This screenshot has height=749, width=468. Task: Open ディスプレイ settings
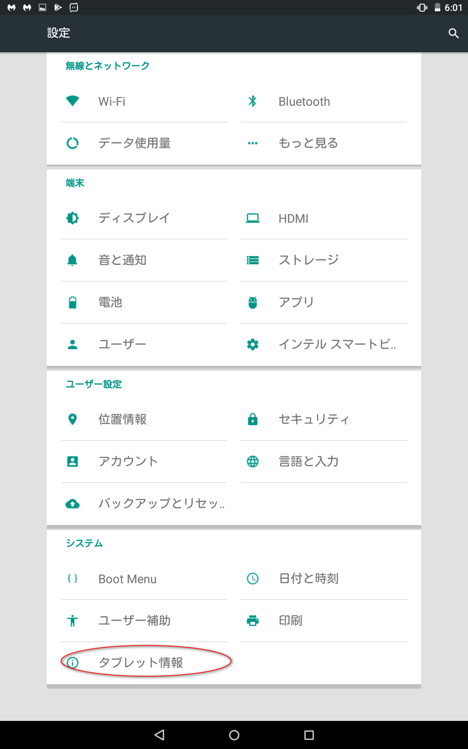click(x=134, y=218)
